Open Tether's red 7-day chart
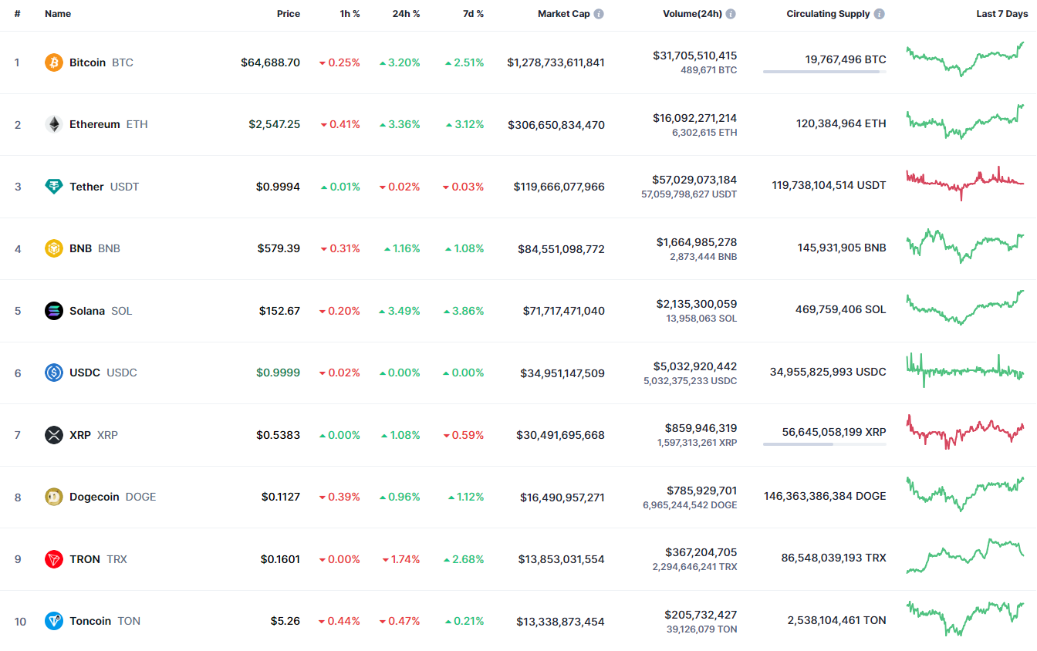 [x=965, y=184]
